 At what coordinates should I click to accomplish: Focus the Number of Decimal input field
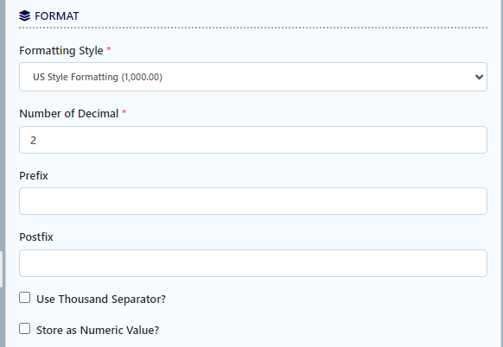[253, 140]
